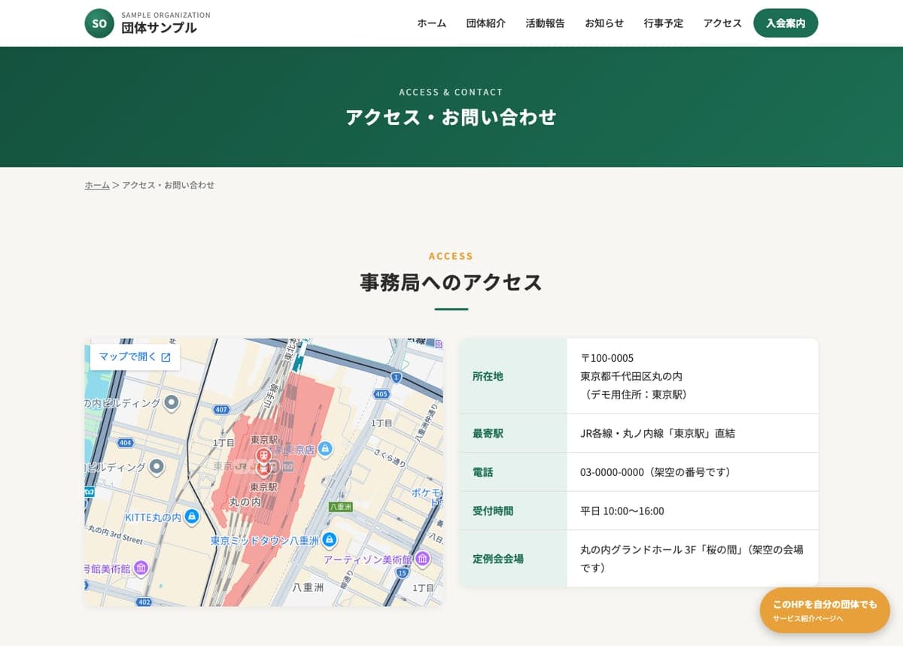Go to 活動報告 in the navigation
This screenshot has width=903, height=646.
coord(546,23)
